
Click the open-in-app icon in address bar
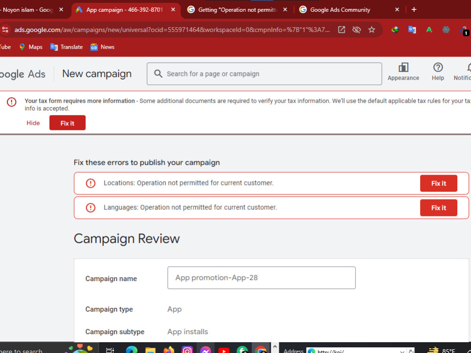(x=341, y=29)
